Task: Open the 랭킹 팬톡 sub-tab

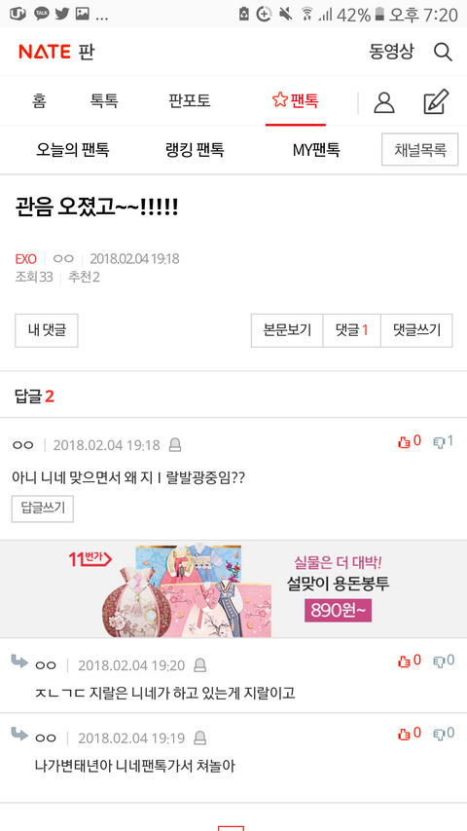Action: 195,150
